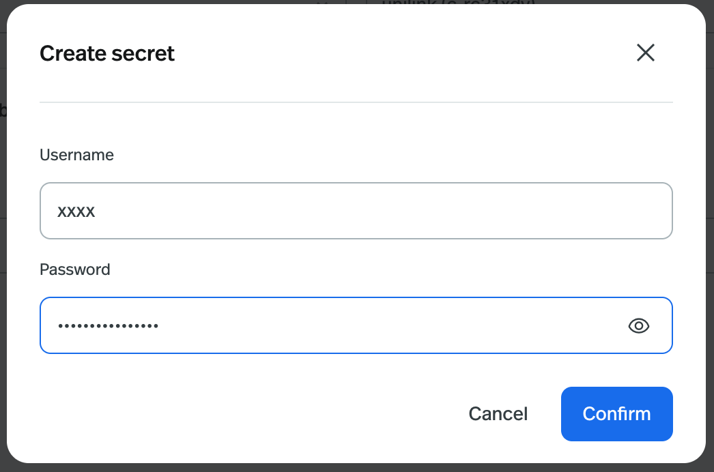The height and width of the screenshot is (472, 714).
Task: Click the Password field label
Action: pos(75,269)
